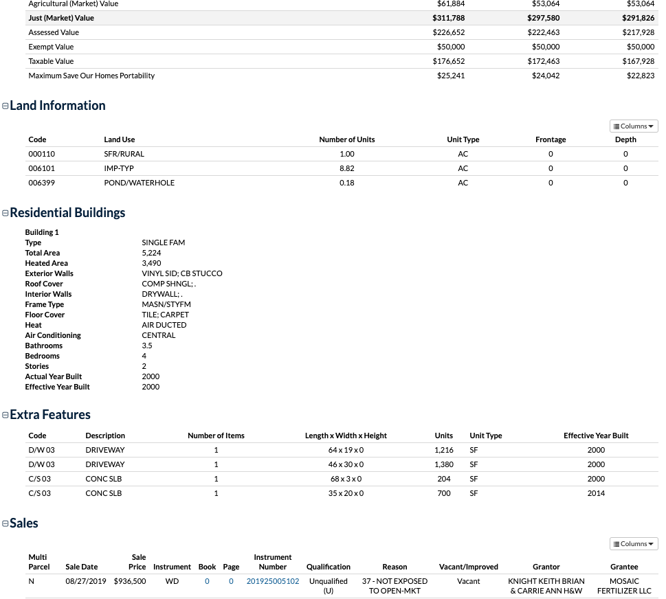
Task: Click the Frontage column header
Action: point(551,139)
